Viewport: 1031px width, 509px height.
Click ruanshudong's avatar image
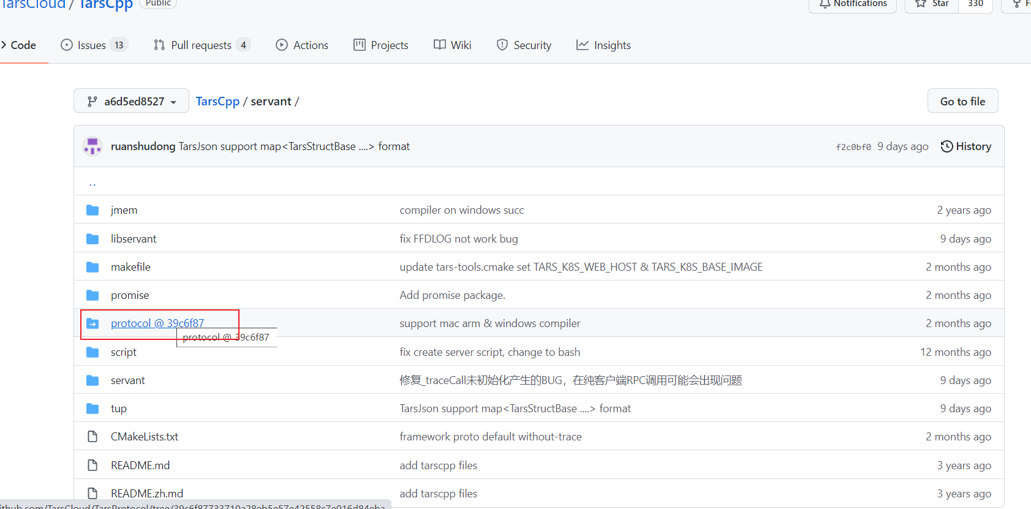[x=93, y=146]
